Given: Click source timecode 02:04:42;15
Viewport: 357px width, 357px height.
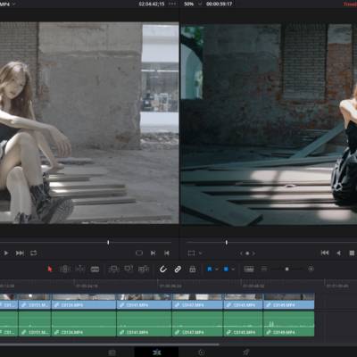Looking at the screenshot, I should (x=152, y=4).
